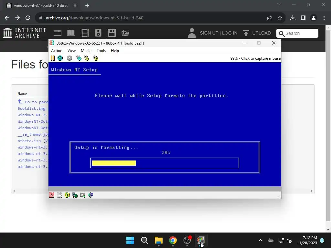Click file list horizontal scroll right arrow
Viewport: 331px width, 248px height.
coord(312,191)
